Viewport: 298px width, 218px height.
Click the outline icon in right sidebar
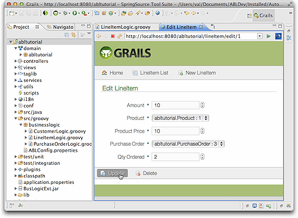point(288,38)
